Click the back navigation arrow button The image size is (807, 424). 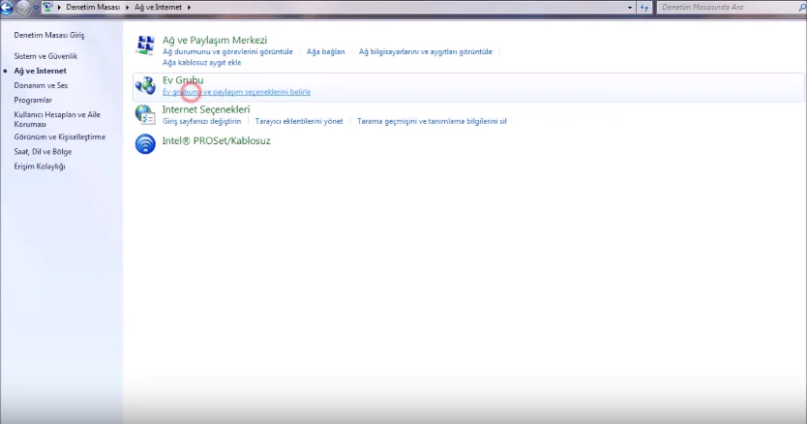pyautogui.click(x=9, y=8)
